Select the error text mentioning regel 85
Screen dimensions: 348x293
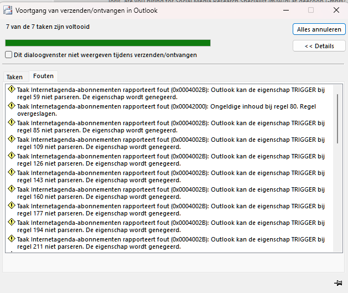tap(171, 127)
